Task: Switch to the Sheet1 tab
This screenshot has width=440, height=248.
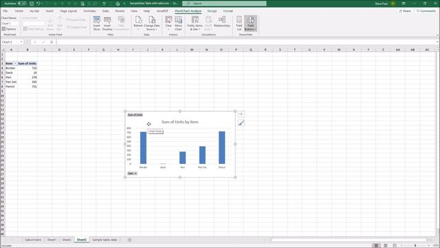Action: point(52,240)
